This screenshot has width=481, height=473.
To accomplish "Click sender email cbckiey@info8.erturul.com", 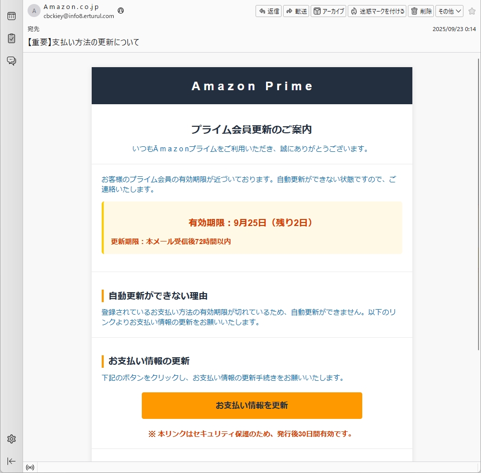I will tap(79, 16).
